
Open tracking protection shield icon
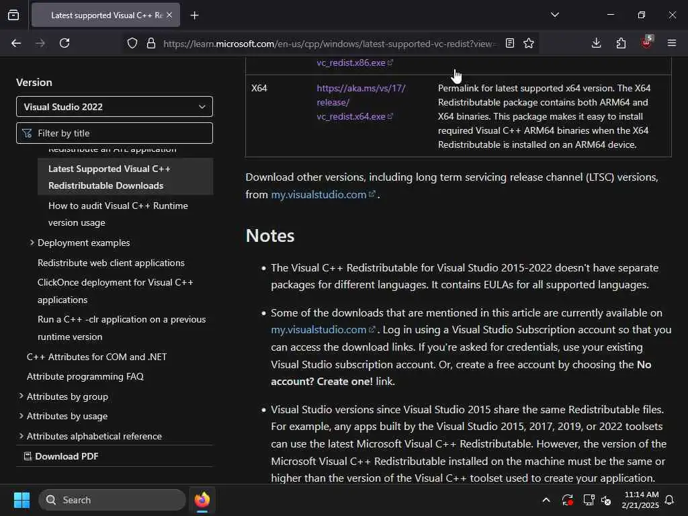coord(132,44)
